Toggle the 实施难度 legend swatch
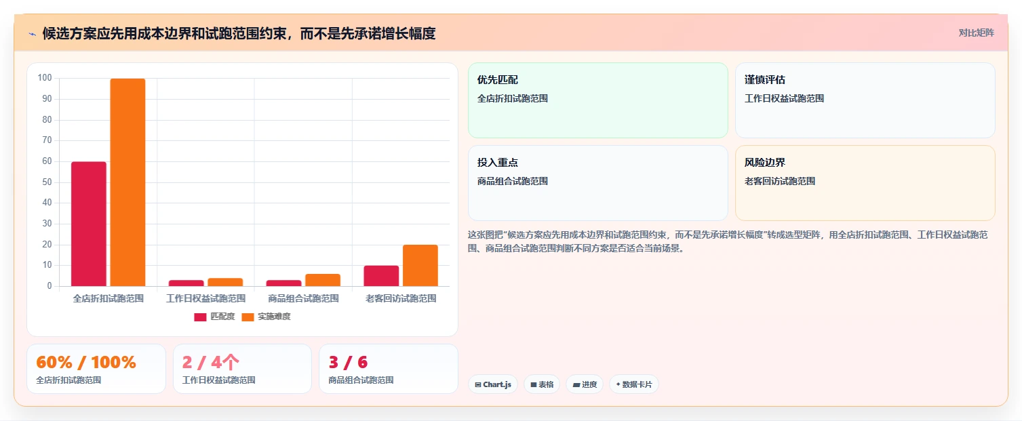 coord(248,317)
